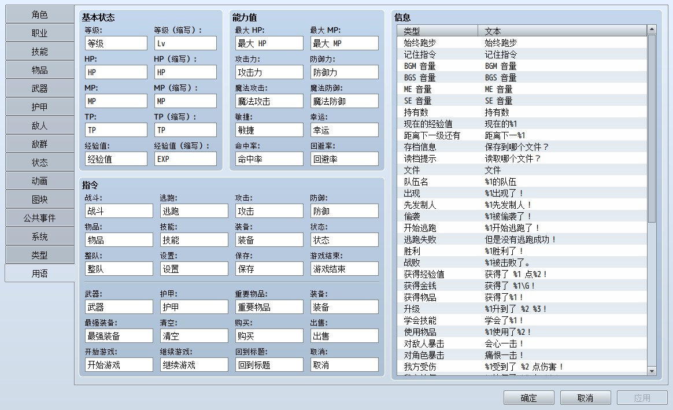Image resolution: width=673 pixels, height=410 pixels.
Task: Edit the 开始游戏 input field
Action: (x=119, y=365)
